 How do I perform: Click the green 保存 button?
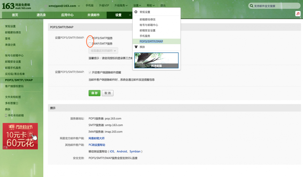pyautogui.click(x=94, y=93)
